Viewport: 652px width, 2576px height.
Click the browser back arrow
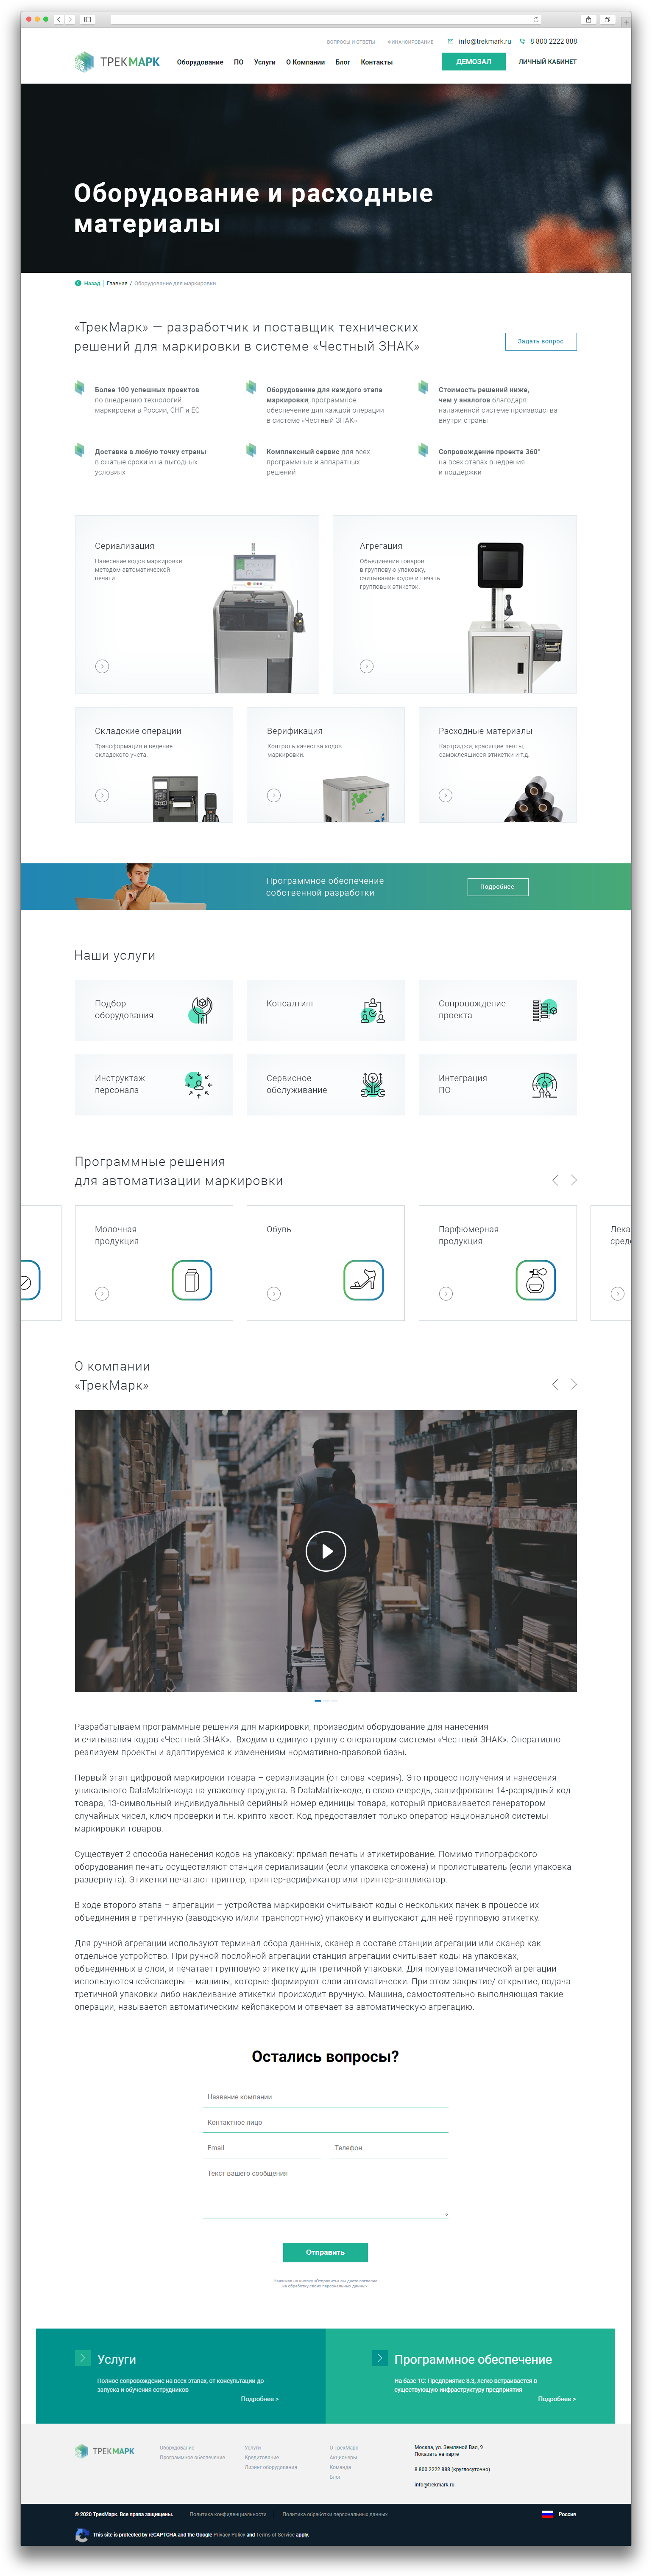click(60, 19)
